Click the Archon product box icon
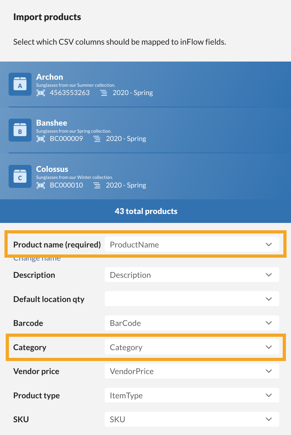Image resolution: width=291 pixels, height=435 pixels. point(20,84)
